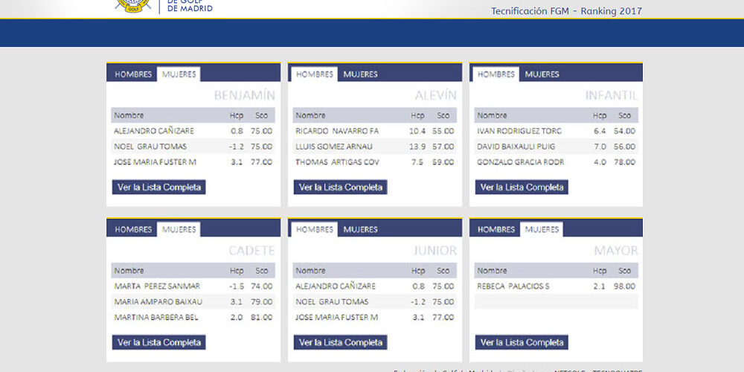Viewport: 744px width, 372px height.
Task: Click Ivan Rodriguez entry in Infantil
Action: pyautogui.click(x=556, y=131)
